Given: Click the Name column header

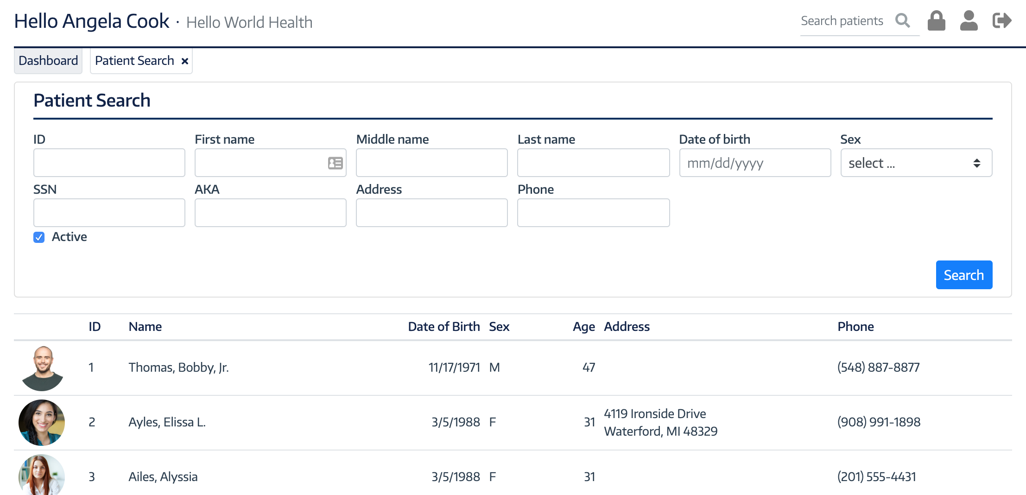Looking at the screenshot, I should pyautogui.click(x=145, y=327).
